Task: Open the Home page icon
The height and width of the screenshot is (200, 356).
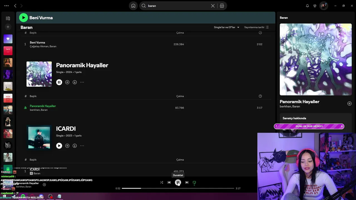Action: pyautogui.click(x=133, y=6)
